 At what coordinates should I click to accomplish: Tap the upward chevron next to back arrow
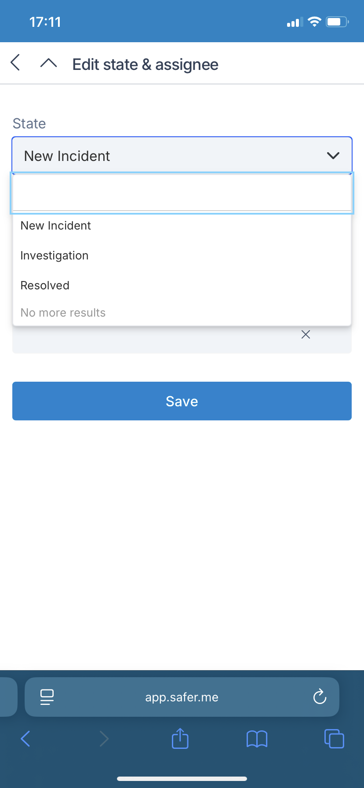[48, 63]
